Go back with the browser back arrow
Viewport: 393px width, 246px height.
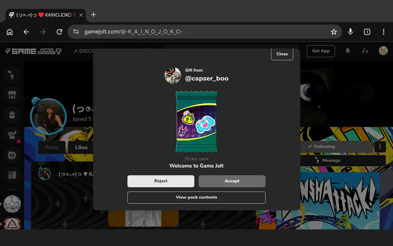pyautogui.click(x=26, y=32)
